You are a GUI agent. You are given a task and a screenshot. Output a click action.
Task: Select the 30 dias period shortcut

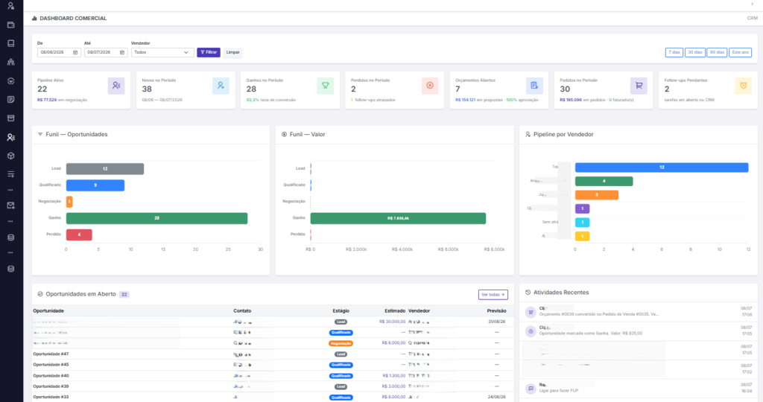[x=695, y=53]
